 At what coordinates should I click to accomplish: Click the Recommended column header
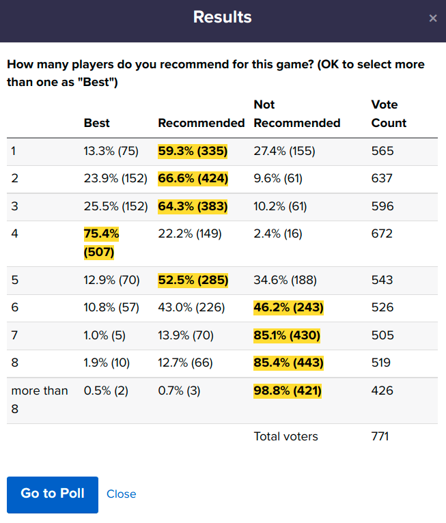[201, 123]
